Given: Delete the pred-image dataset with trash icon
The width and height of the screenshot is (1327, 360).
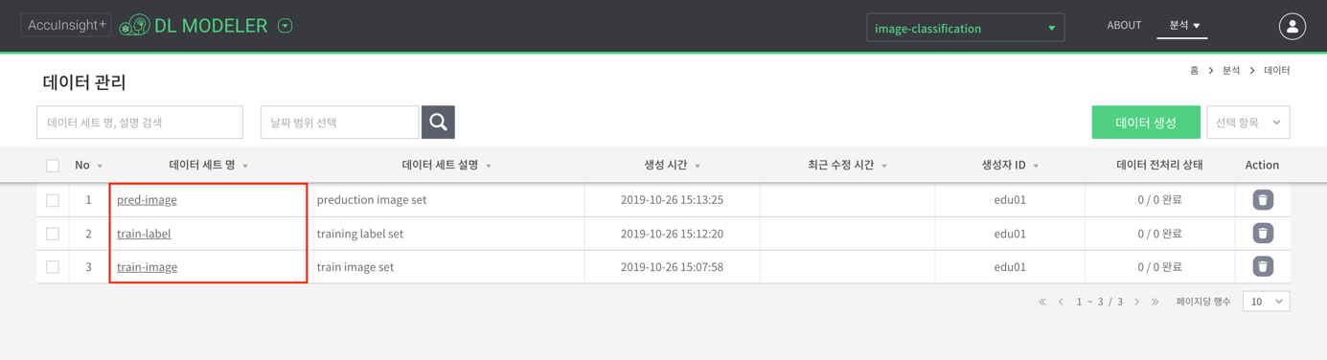Looking at the screenshot, I should pyautogui.click(x=1263, y=200).
